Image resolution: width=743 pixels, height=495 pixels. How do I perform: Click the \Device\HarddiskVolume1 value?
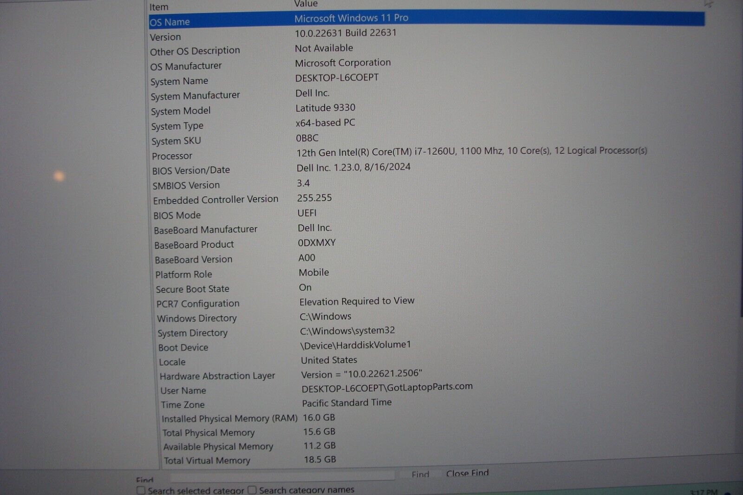(x=356, y=345)
